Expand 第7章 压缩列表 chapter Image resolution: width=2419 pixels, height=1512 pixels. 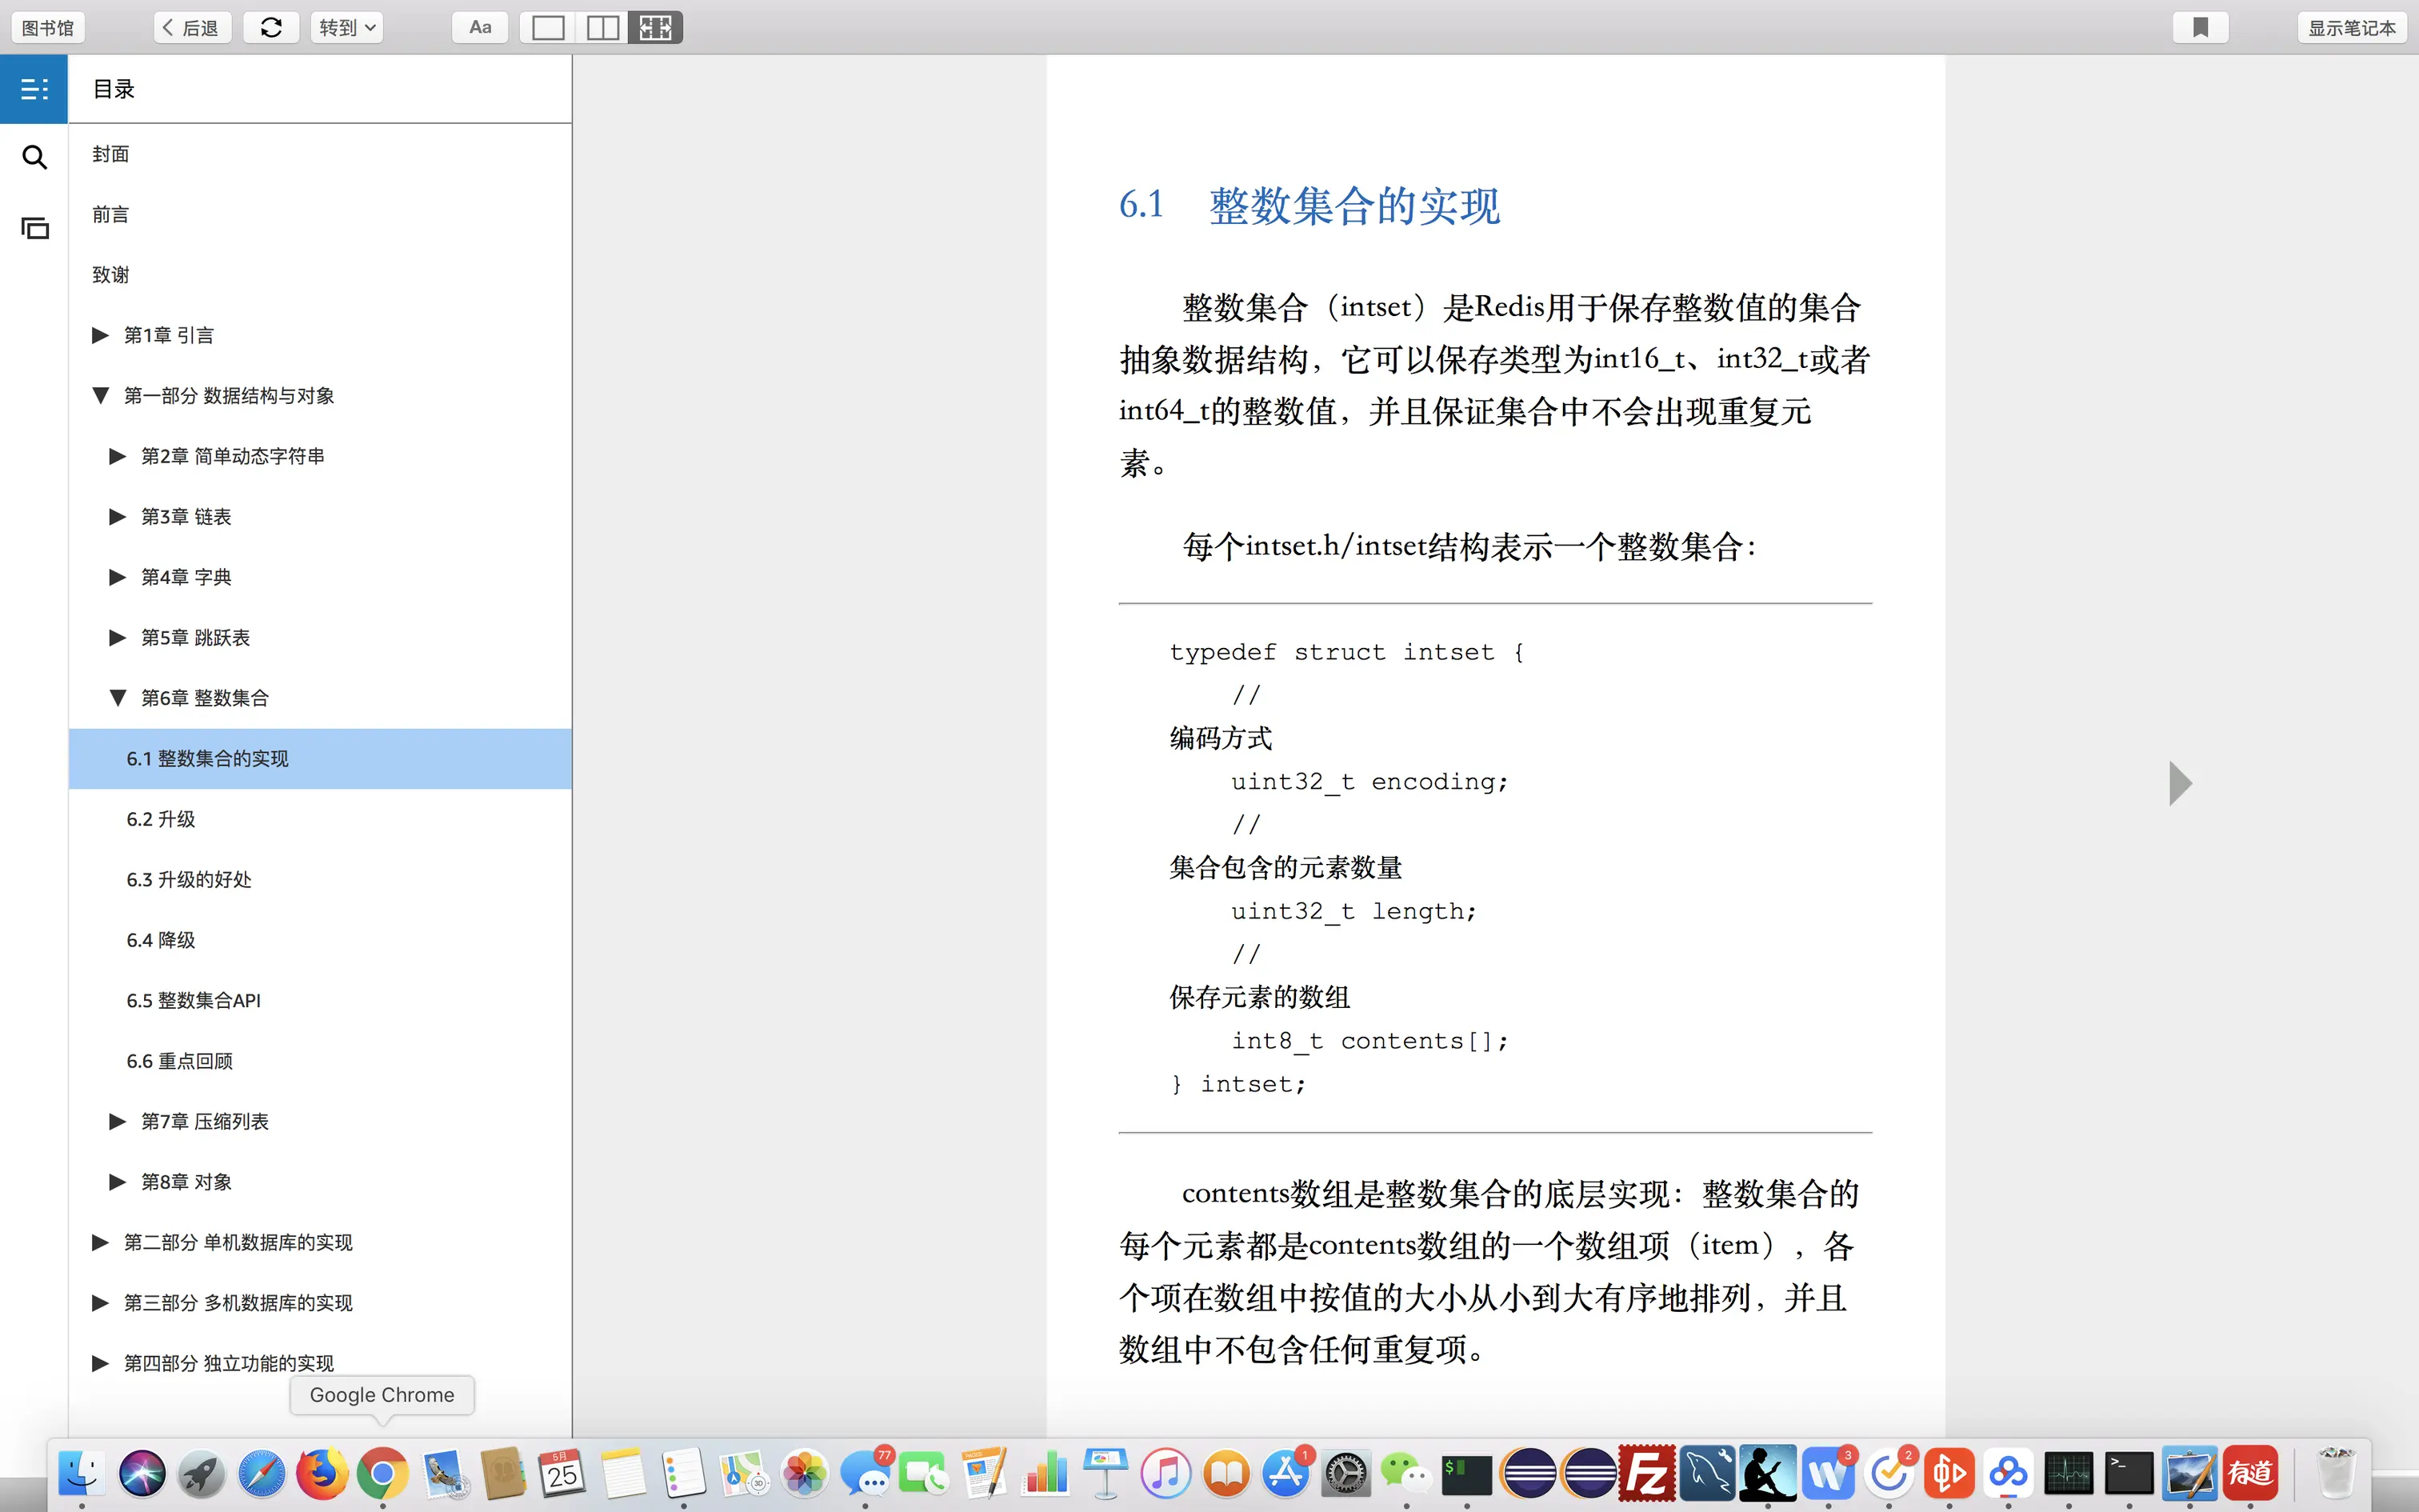pyautogui.click(x=118, y=1121)
